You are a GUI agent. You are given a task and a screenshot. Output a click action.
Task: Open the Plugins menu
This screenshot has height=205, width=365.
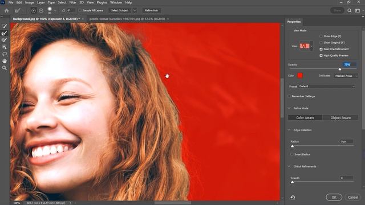(x=102, y=2)
